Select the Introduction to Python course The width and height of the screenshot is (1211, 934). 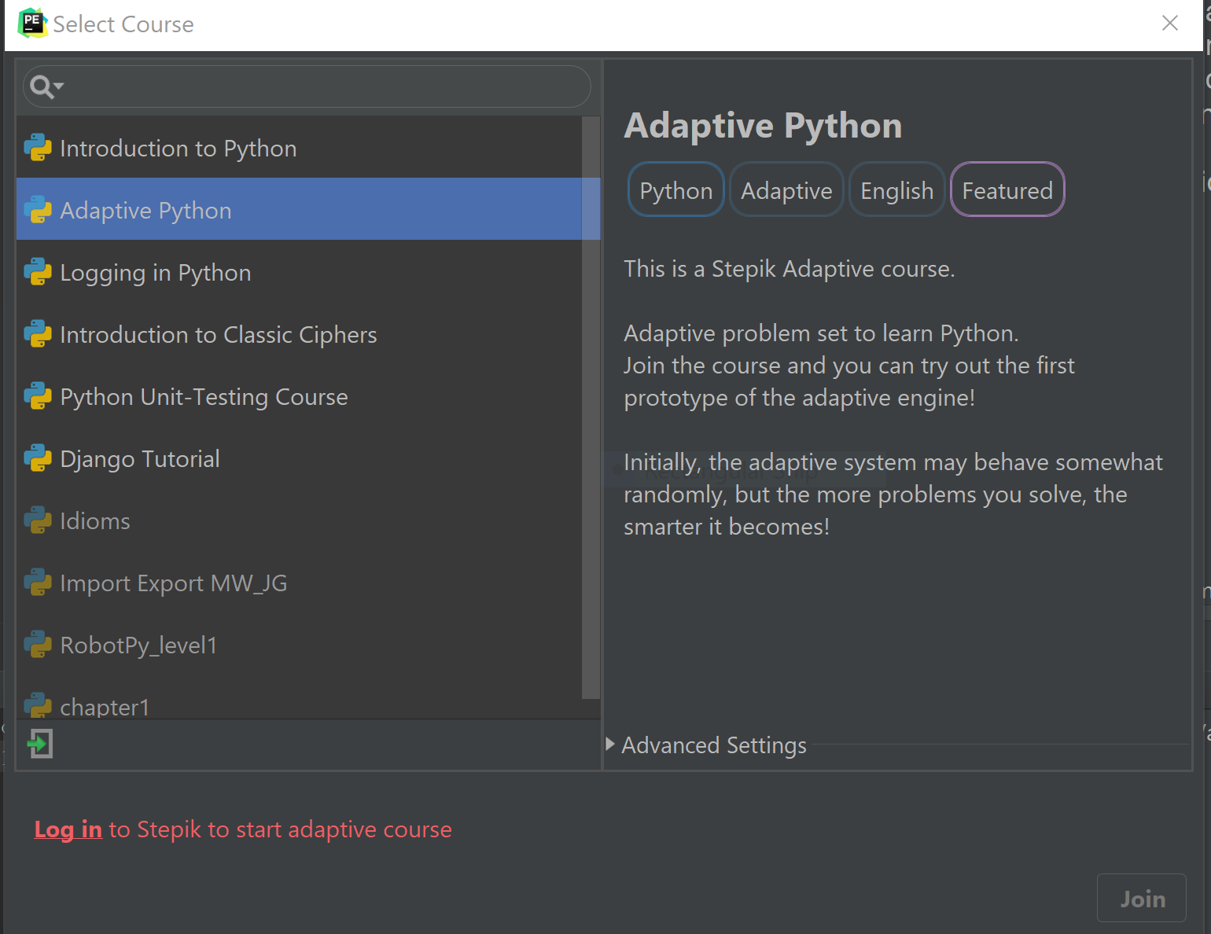[x=300, y=148]
